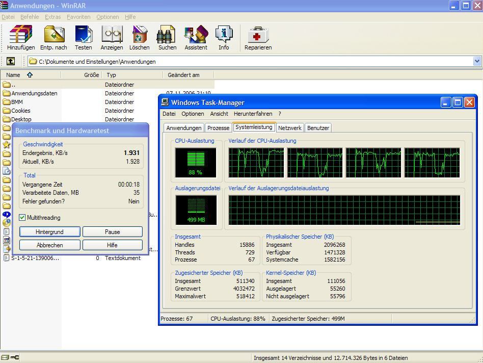Click the key password icon in status bar
Image resolution: width=483 pixels, height=363 pixels.
coord(14,357)
